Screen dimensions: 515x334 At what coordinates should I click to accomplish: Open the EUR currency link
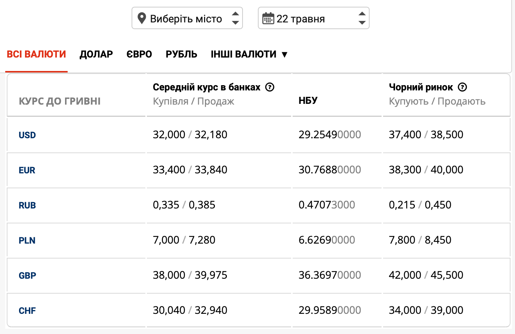(27, 170)
